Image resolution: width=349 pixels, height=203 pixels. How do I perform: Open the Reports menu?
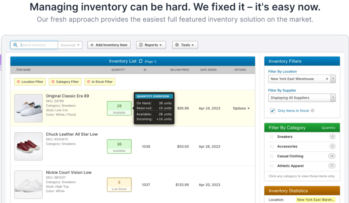(x=151, y=45)
